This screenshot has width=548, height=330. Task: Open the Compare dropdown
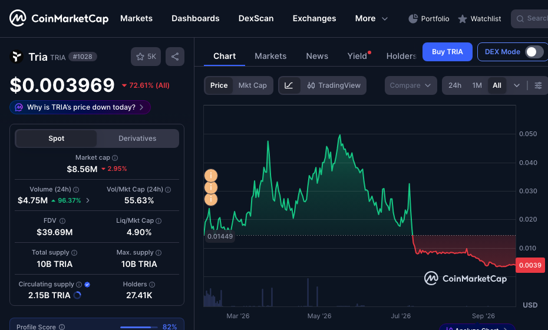tap(411, 85)
